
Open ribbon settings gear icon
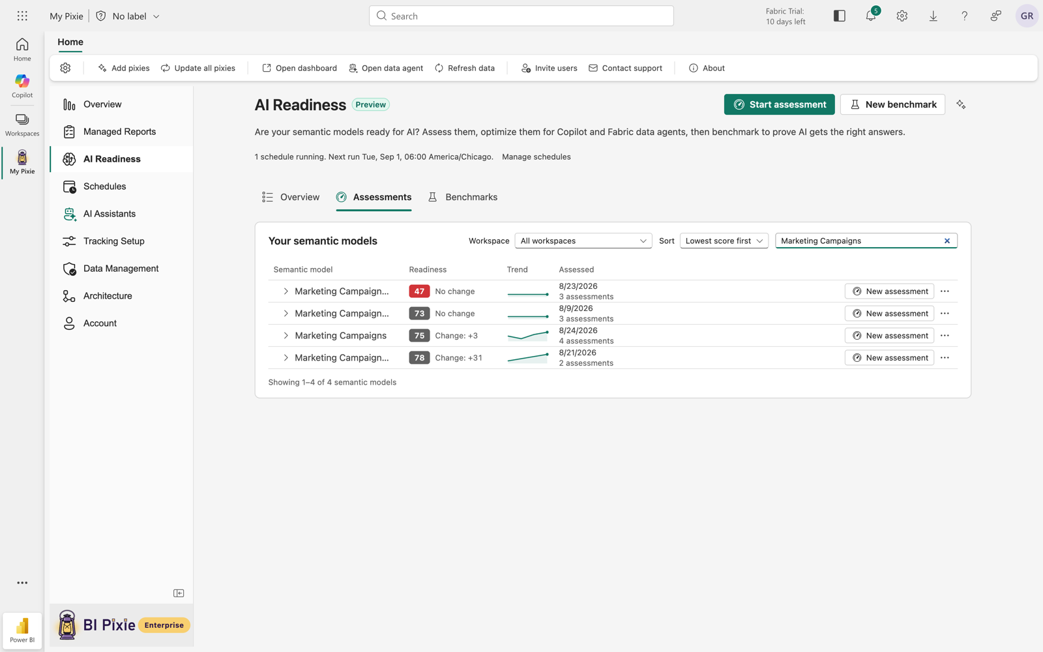65,68
